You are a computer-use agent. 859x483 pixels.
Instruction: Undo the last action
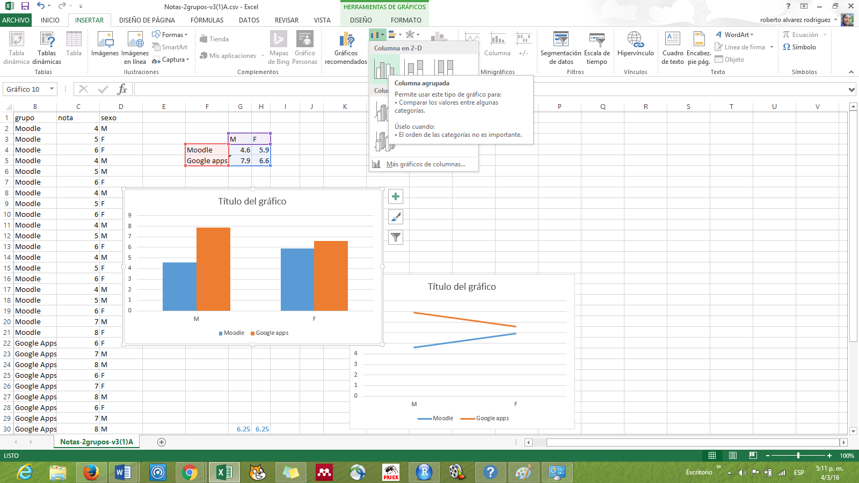41,6
